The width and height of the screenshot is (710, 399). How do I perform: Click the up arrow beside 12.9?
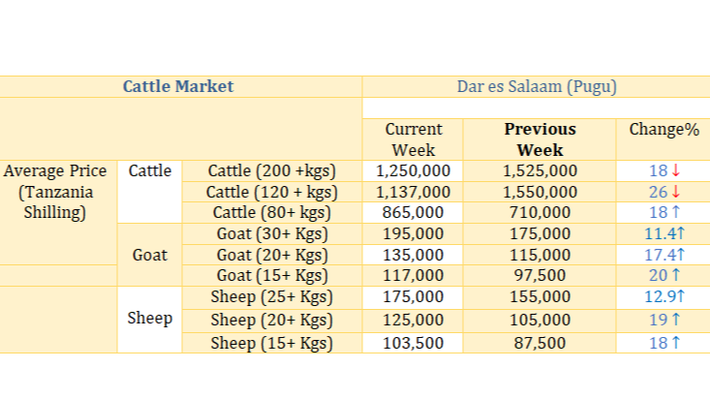point(681,296)
